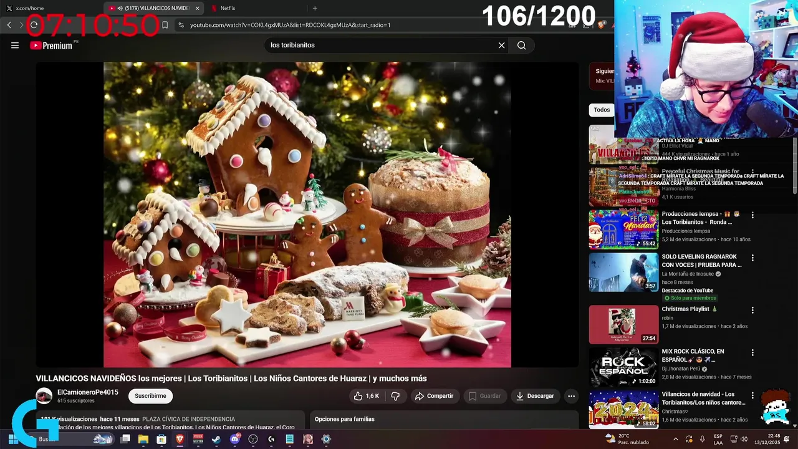Open options for Villancicos de navidad video
The image size is (798, 449).
click(752, 395)
